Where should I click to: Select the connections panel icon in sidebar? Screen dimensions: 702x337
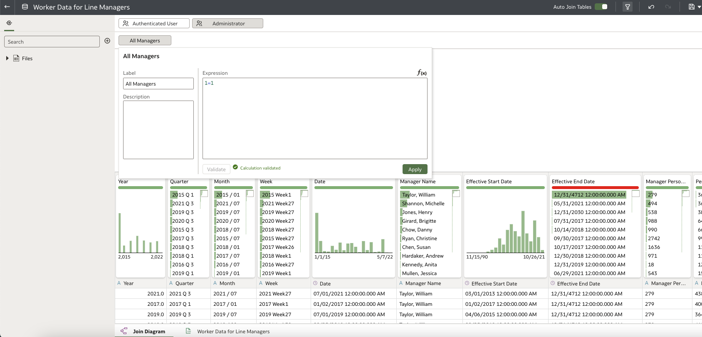click(9, 23)
